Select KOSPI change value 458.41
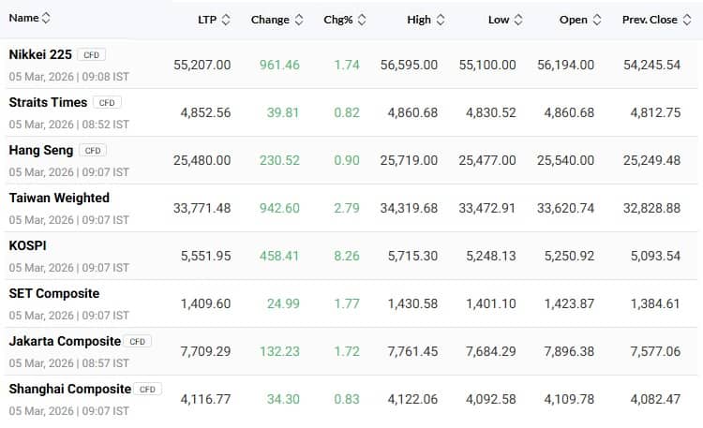This screenshot has height=428, width=703. [x=279, y=256]
